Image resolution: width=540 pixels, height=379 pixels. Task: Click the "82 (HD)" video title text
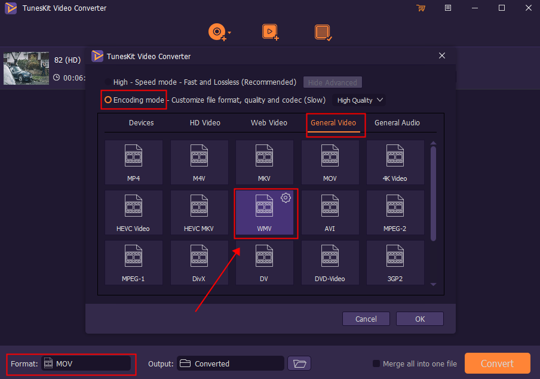(x=67, y=60)
